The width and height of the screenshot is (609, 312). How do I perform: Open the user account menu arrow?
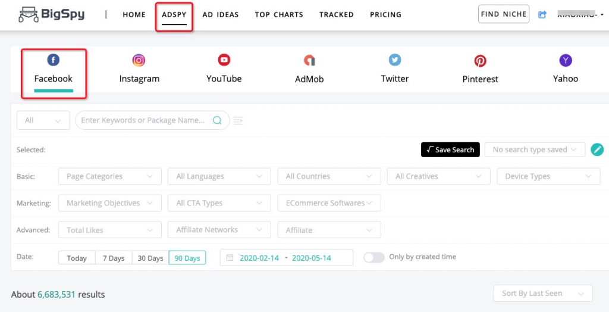602,15
